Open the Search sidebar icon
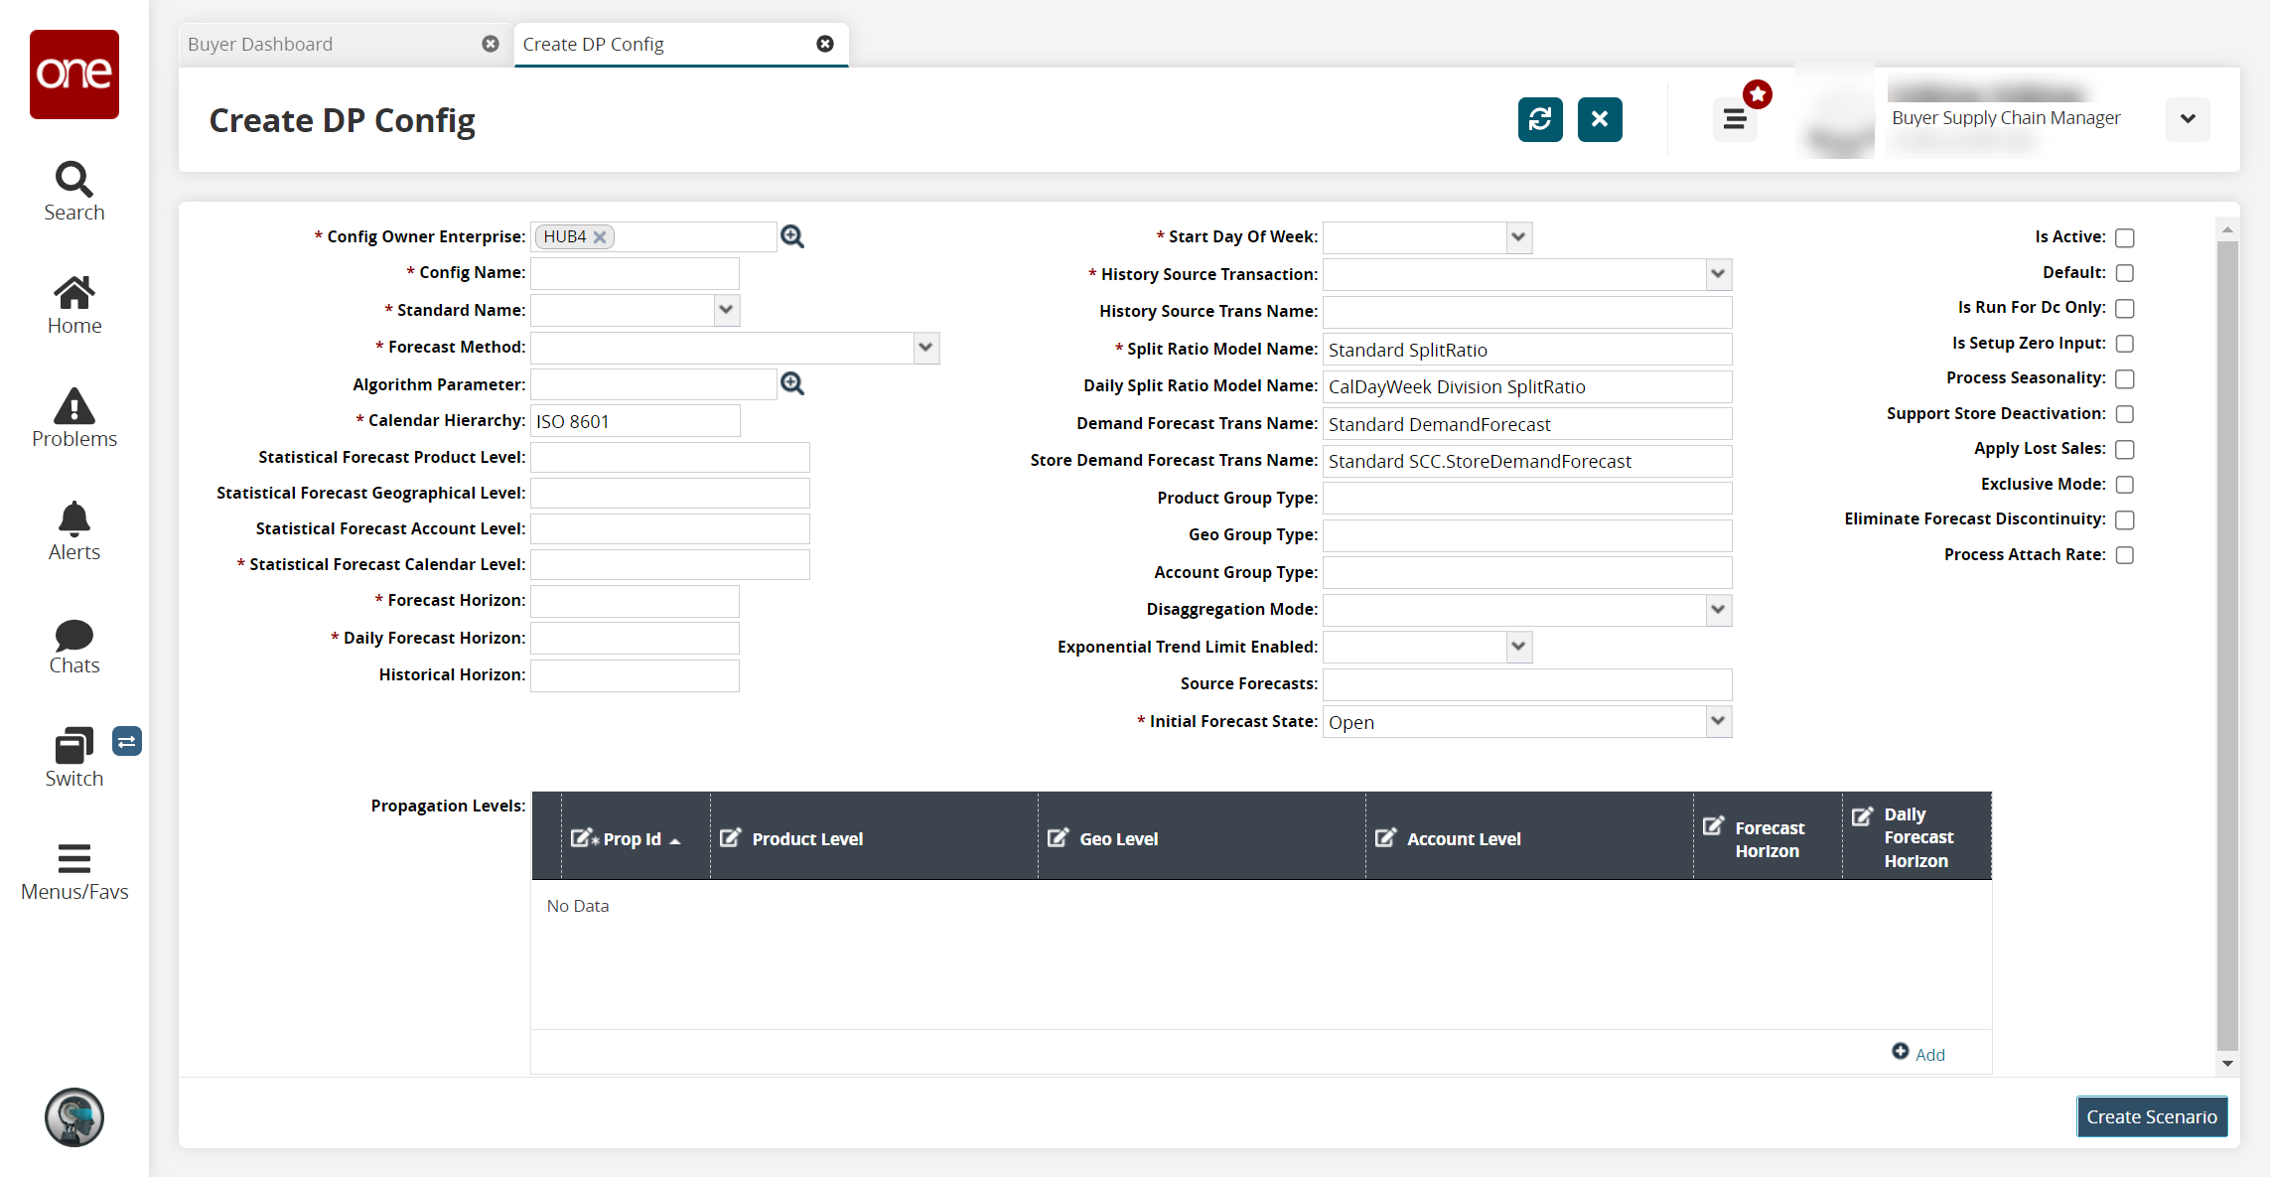This screenshot has height=1177, width=2270. click(x=73, y=191)
